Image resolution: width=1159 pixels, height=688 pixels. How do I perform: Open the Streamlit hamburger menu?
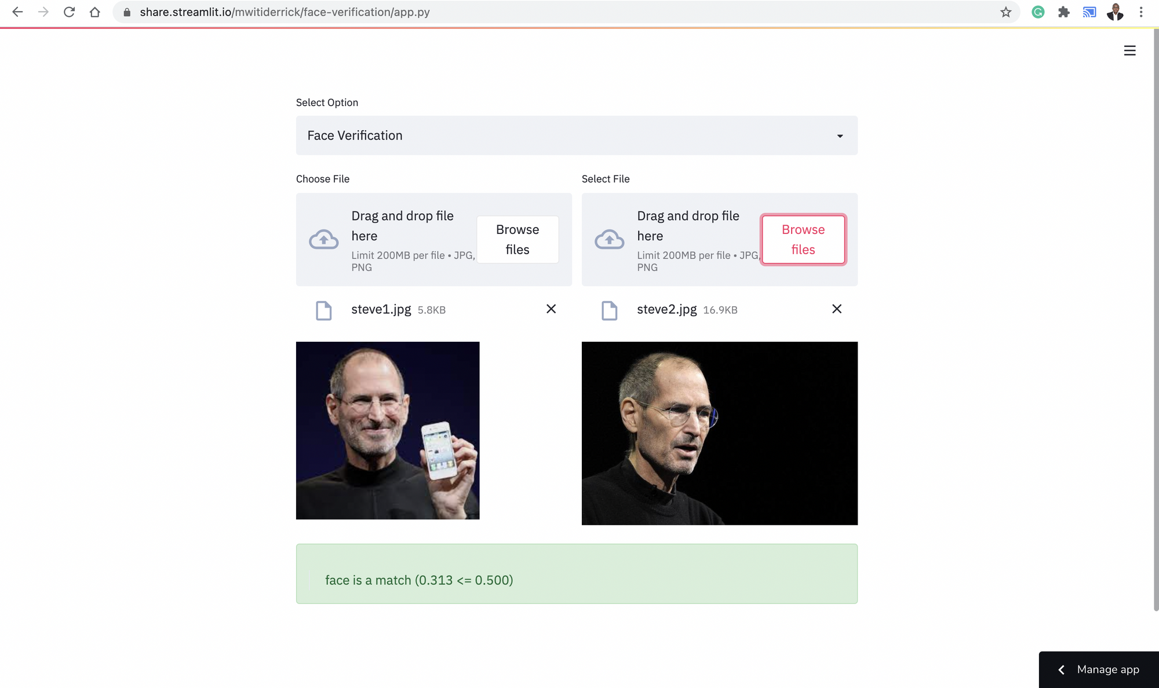coord(1129,51)
